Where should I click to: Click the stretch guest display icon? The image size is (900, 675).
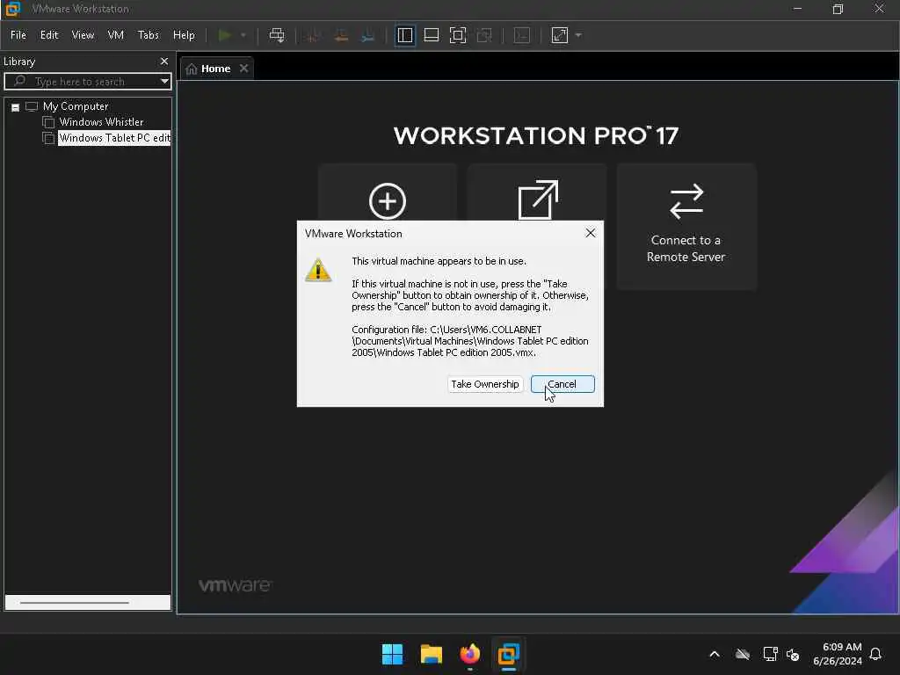(560, 35)
